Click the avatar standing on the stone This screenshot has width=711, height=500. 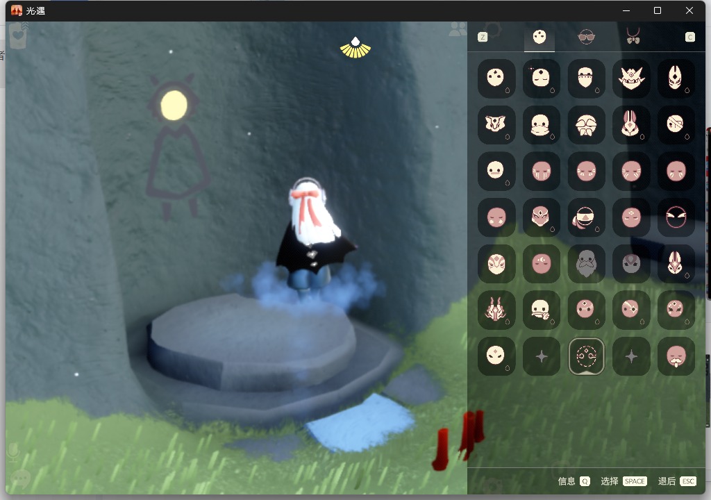click(x=313, y=236)
